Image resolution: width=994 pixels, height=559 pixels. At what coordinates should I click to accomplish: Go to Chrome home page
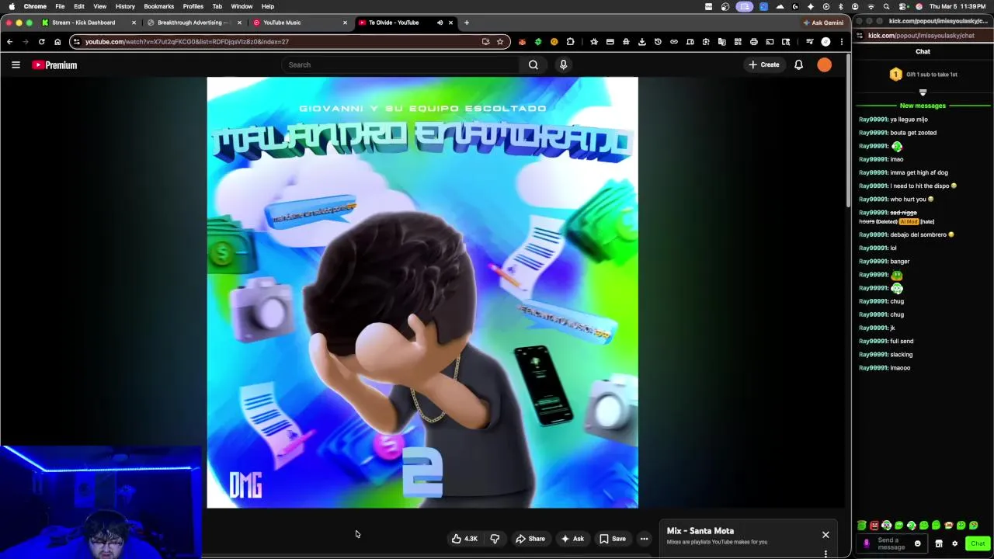pos(57,42)
